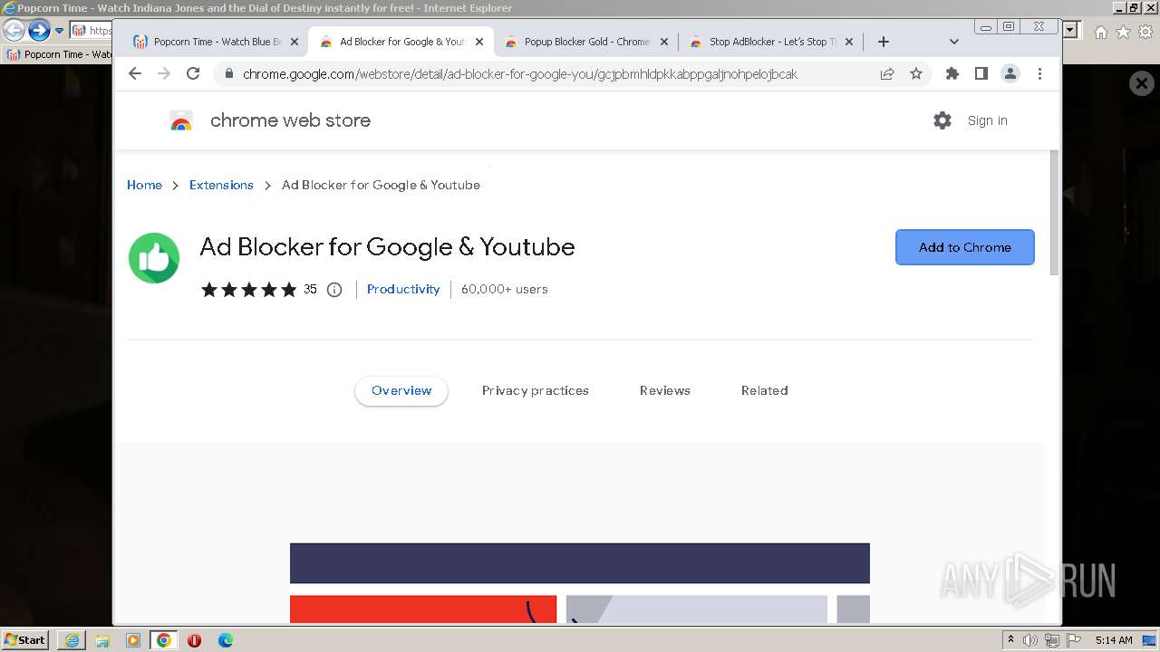The image size is (1160, 652).
Task: Open Chrome's three-dot menu
Action: coord(1039,74)
